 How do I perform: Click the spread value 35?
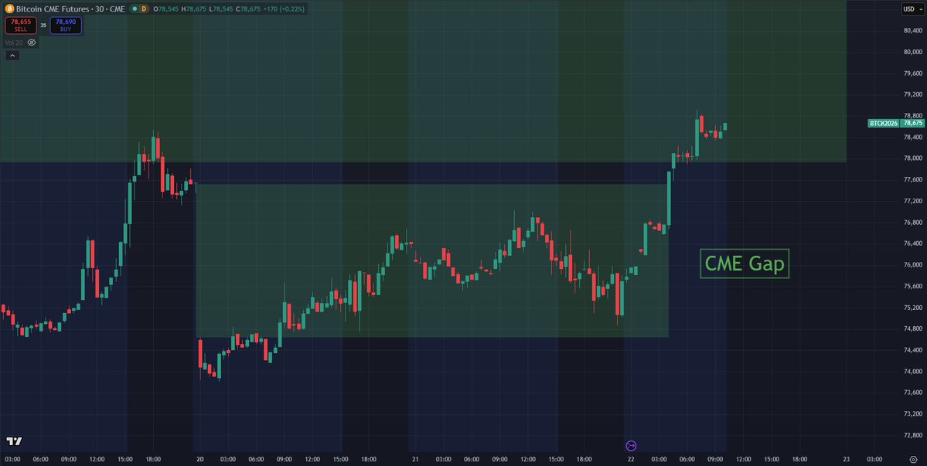coord(43,26)
